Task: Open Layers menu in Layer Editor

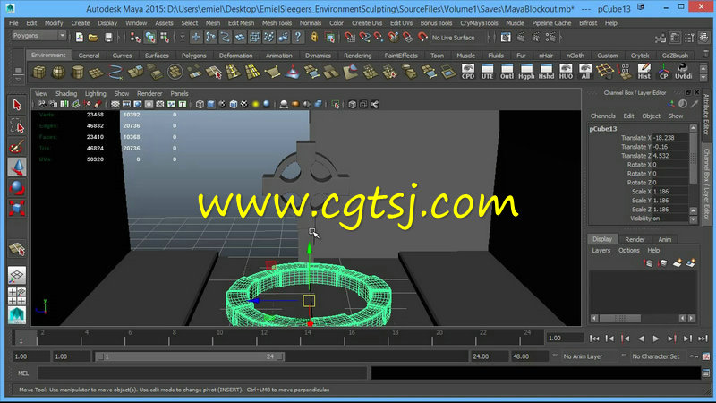Action: pyautogui.click(x=601, y=251)
